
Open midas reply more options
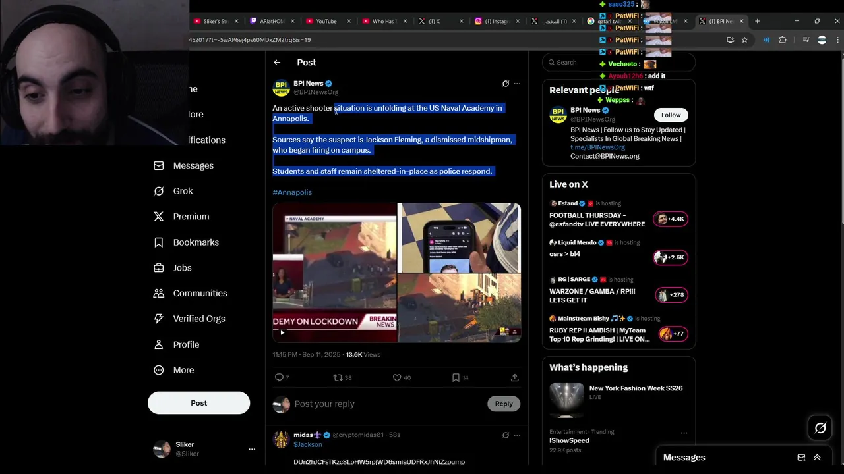(517, 435)
